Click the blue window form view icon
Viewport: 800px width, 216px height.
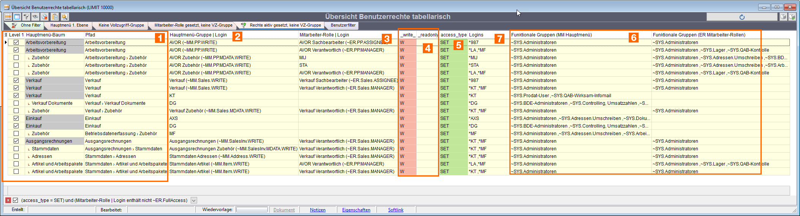(17, 17)
